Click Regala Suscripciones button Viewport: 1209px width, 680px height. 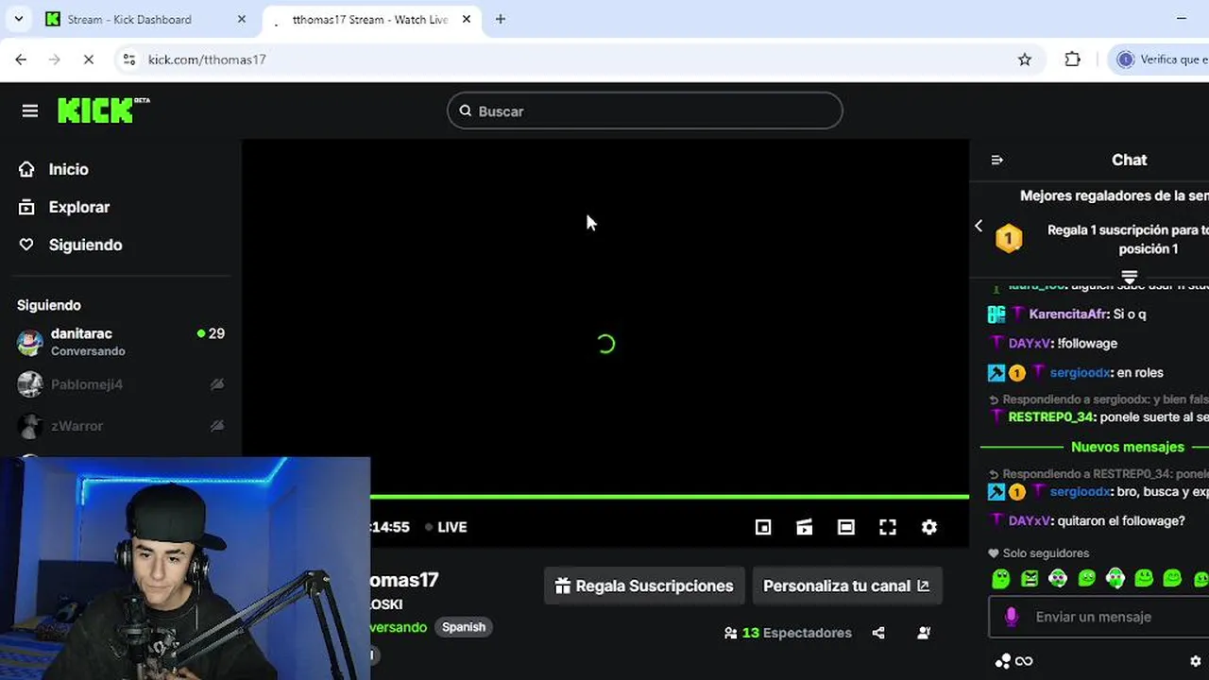644,586
